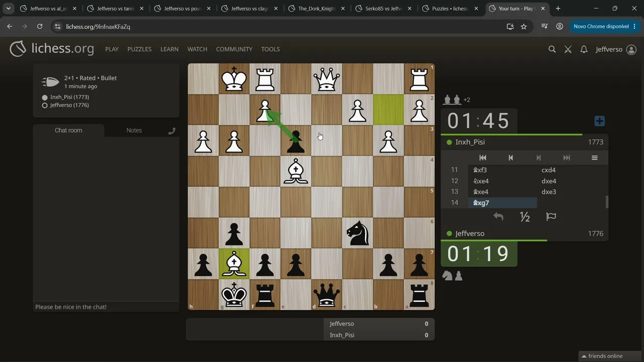Open the Jeffverso user menu
The height and width of the screenshot is (362, 644).
[x=616, y=49]
